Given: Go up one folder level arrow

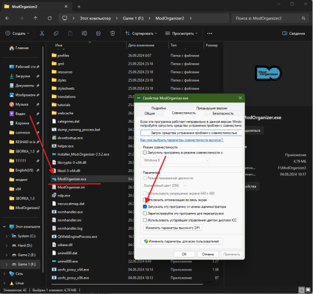Looking at the screenshot, I should click(x=35, y=19).
